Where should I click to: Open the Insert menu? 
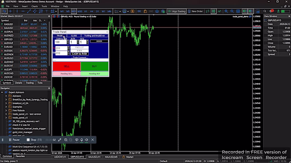[x=25, y=6]
